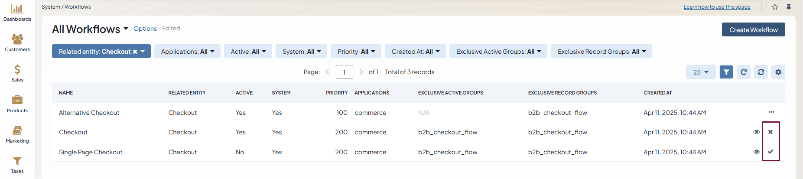Open Learn how to use this space link
The width and height of the screenshot is (803, 179).
pyautogui.click(x=717, y=7)
